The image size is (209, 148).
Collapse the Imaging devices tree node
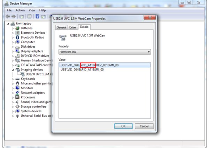pos(13,70)
